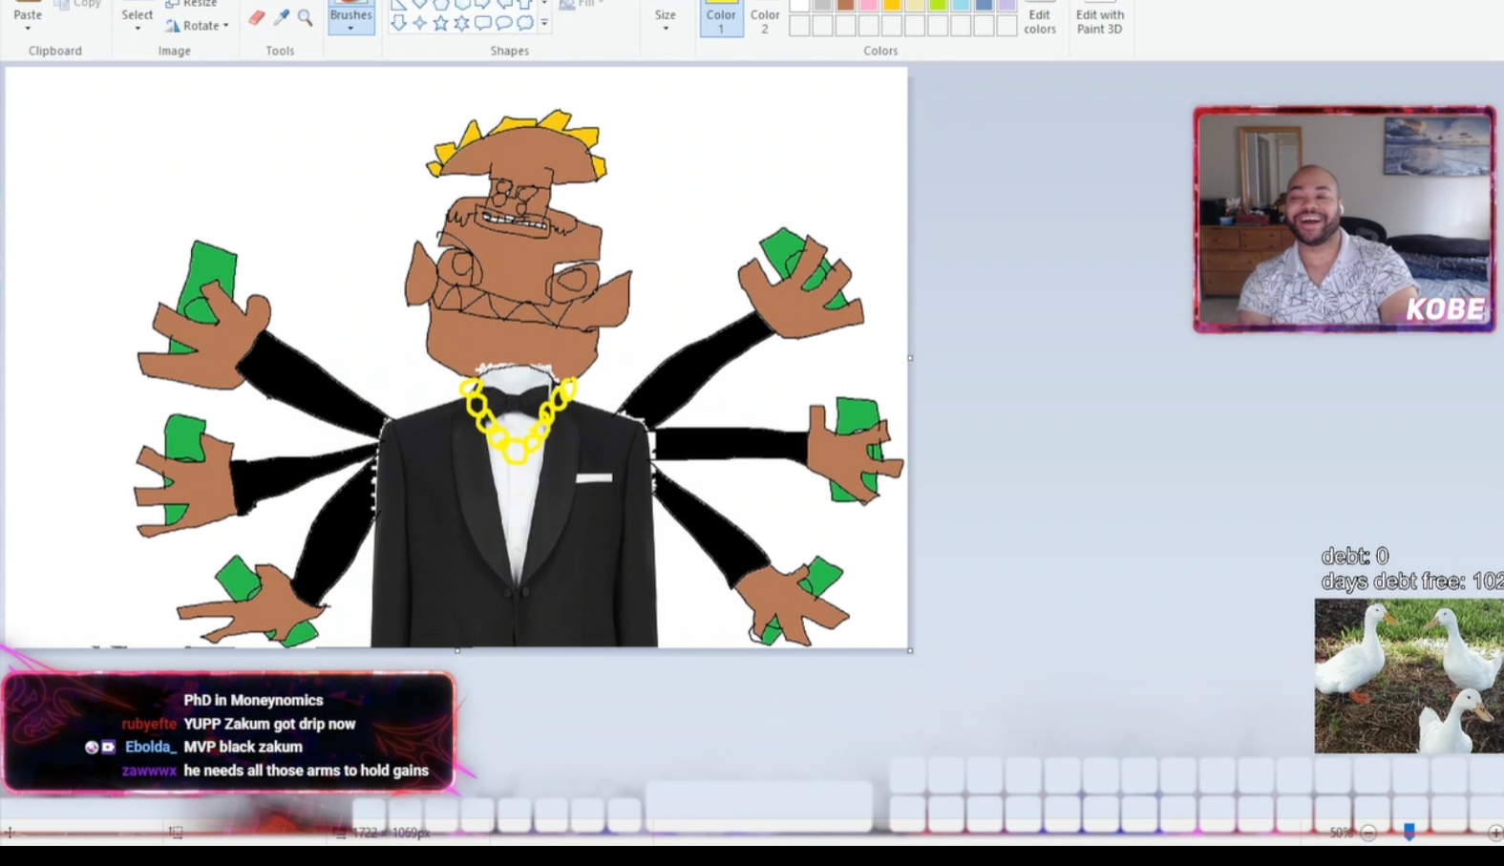Screen dimensions: 1504x866
Task: Open the shape Fill dropdown
Action: coord(581,4)
